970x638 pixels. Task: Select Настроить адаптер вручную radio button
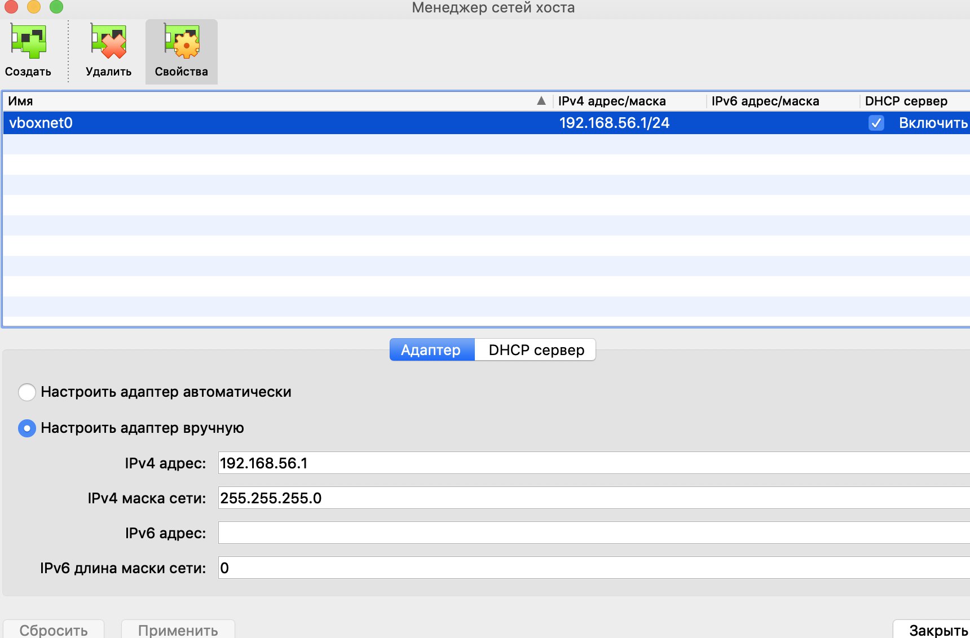27,428
